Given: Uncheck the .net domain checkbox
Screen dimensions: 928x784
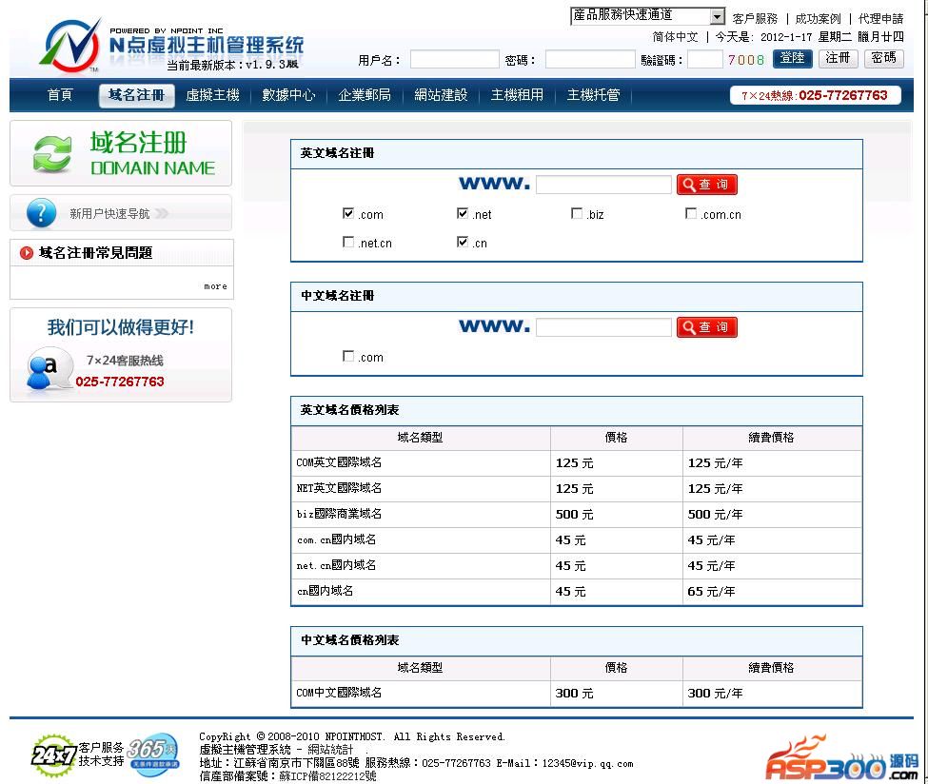Looking at the screenshot, I should 463,213.
